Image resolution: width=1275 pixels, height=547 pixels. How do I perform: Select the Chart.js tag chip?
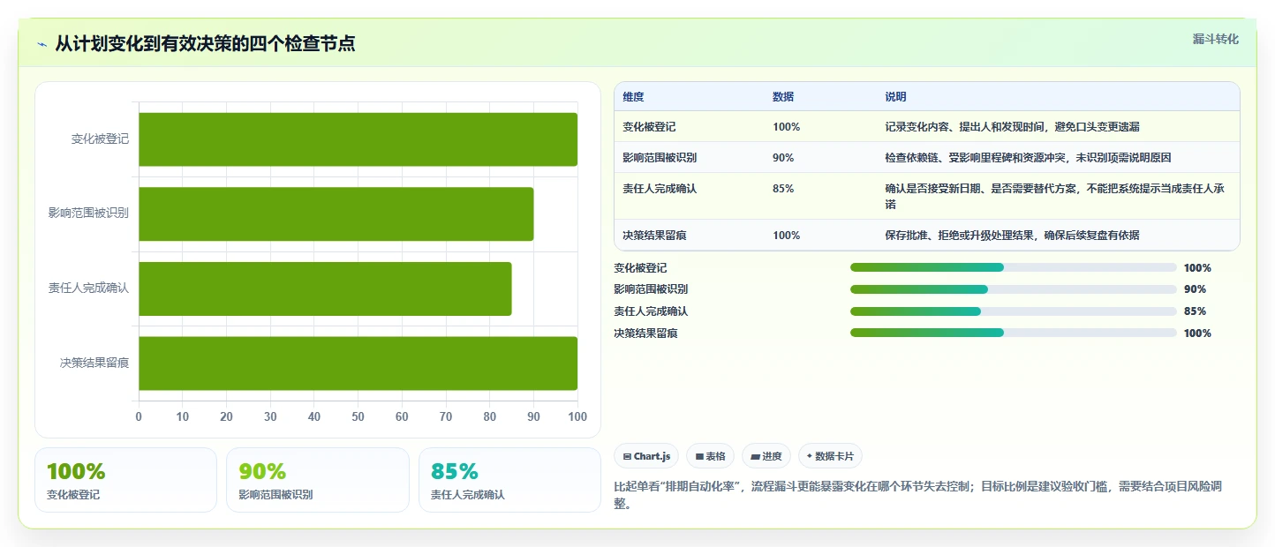point(646,456)
